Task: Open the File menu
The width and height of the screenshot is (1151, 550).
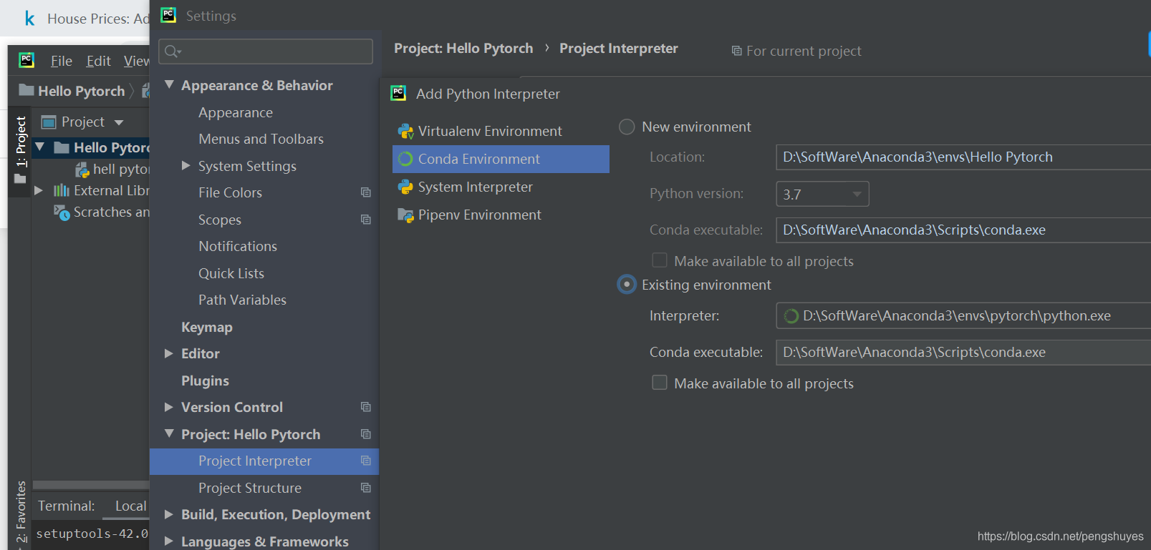Action: click(62, 61)
